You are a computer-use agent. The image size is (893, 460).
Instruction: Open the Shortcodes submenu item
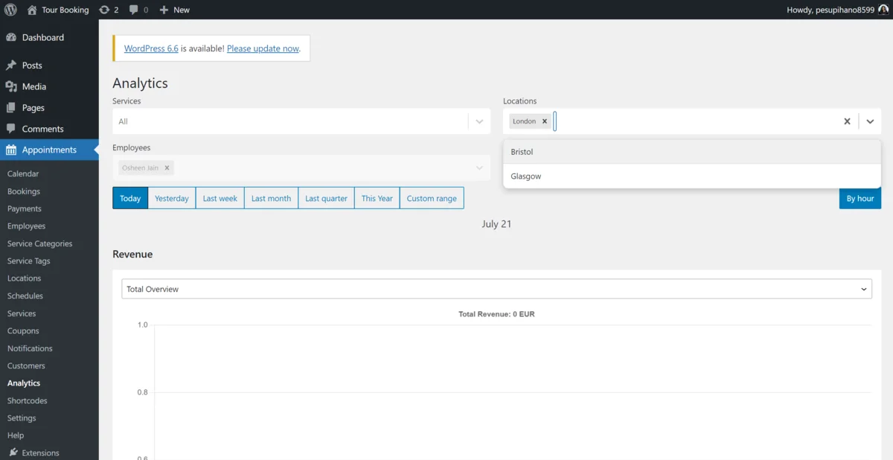point(27,400)
